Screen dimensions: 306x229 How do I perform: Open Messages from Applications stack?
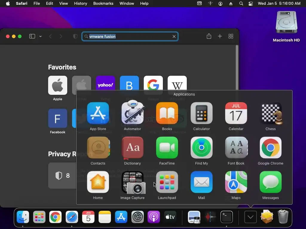pos(270,182)
